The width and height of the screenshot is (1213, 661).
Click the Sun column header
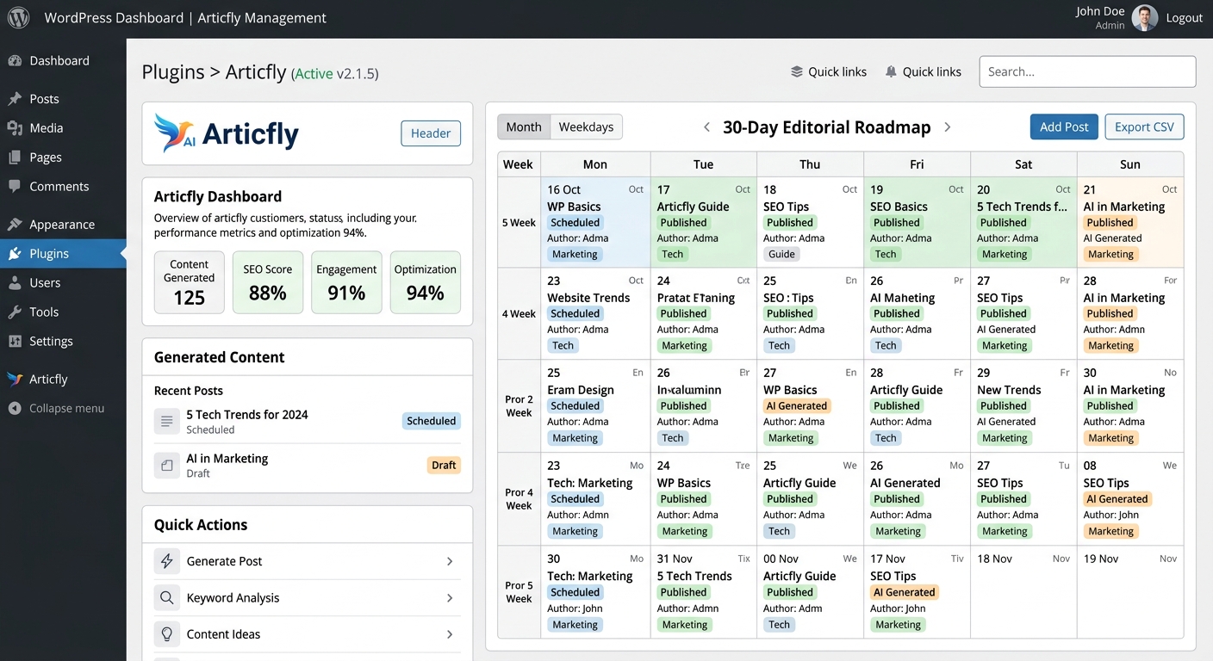[1130, 164]
